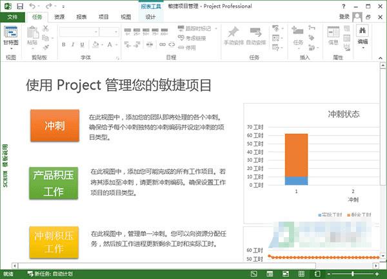Switch to the 资源 ribbon tab
This screenshot has width=387, height=279.
tap(59, 17)
